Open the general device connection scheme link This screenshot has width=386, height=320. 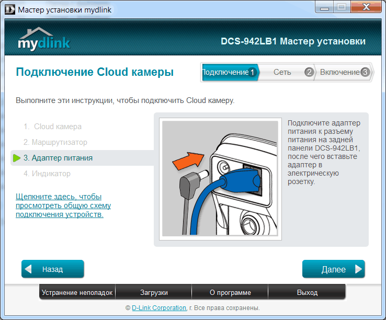pos(63,205)
